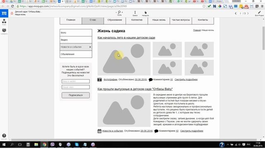Click the Edit Project pencil icon

259,12
